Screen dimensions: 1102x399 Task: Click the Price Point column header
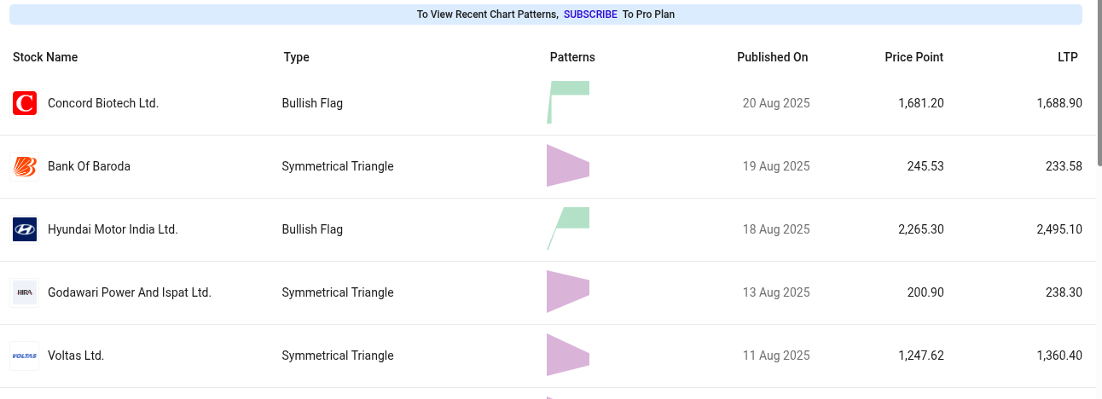(x=913, y=57)
